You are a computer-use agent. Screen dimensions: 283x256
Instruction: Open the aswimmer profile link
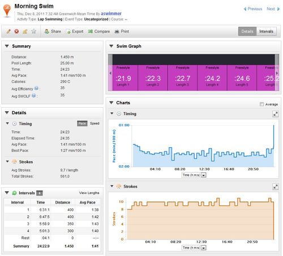click(111, 14)
